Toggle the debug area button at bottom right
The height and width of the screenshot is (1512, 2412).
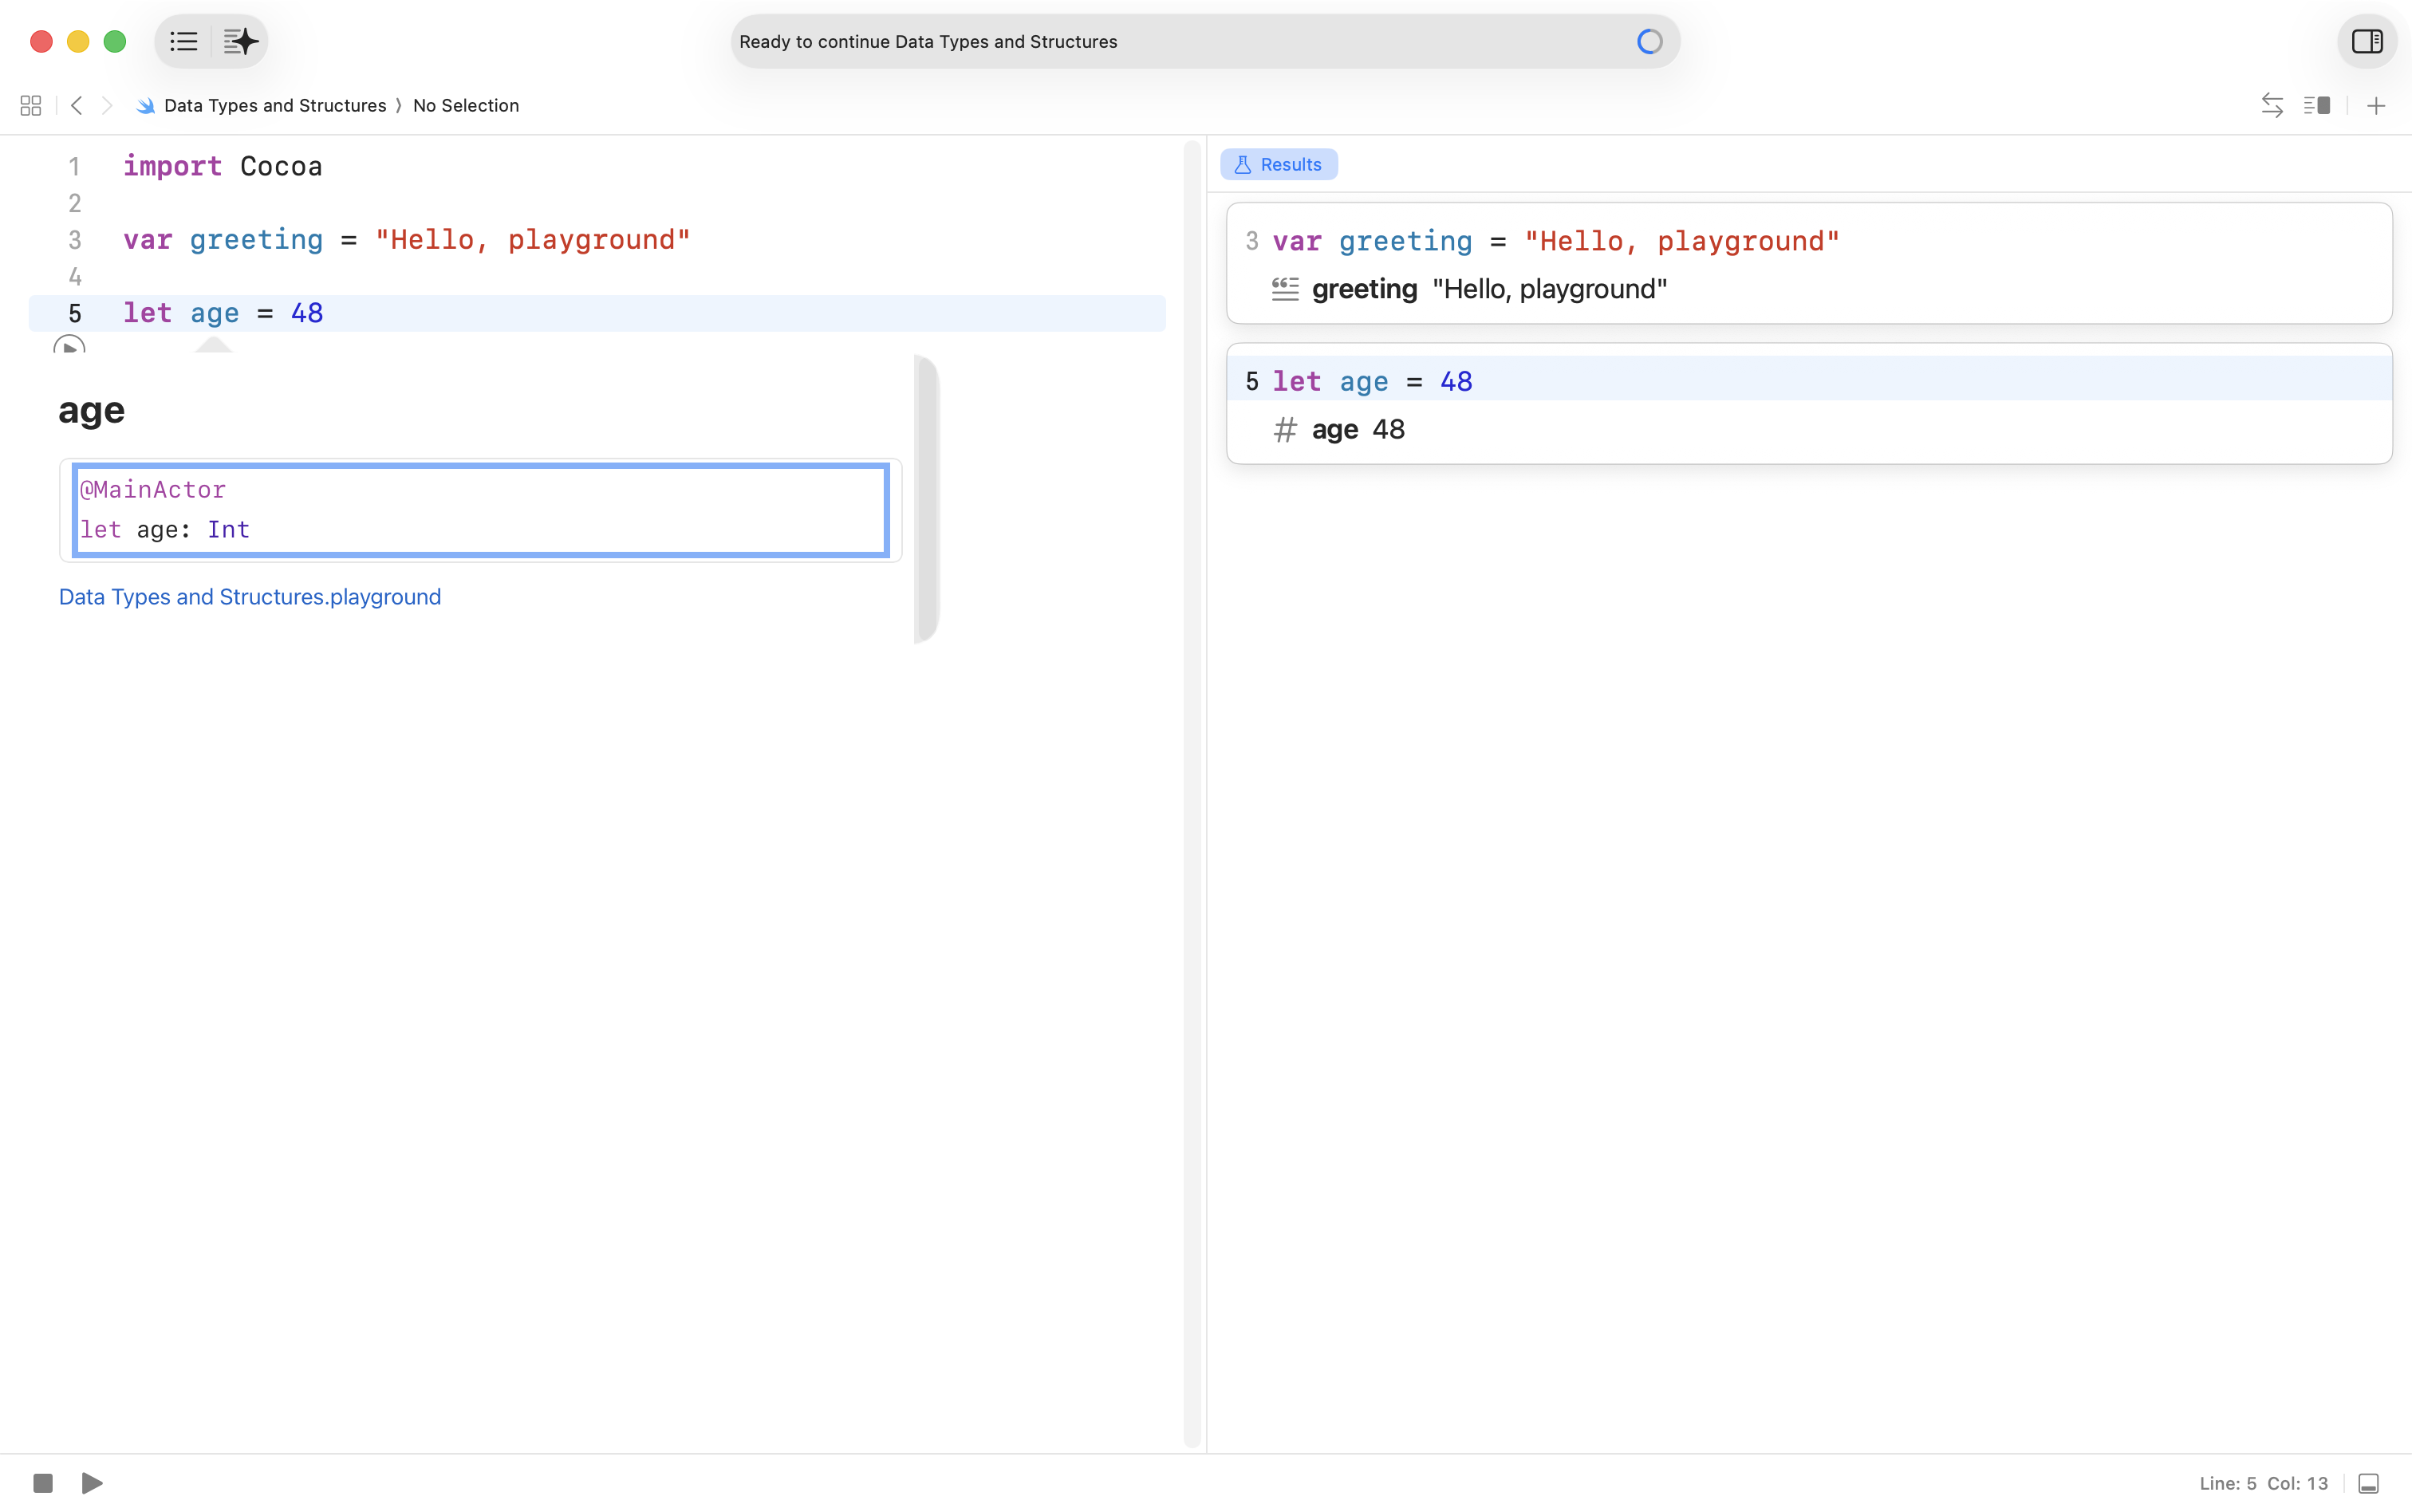pyautogui.click(x=2368, y=1483)
